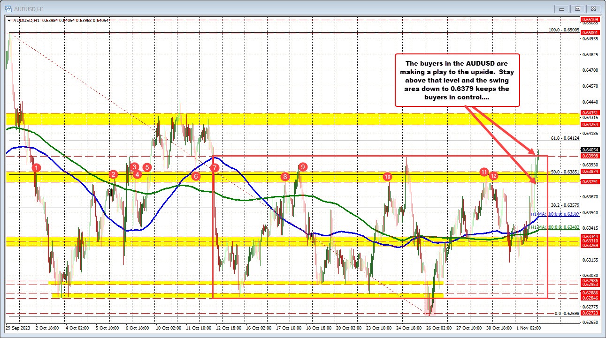The image size is (606, 338).
Task: Open the chart dropdown beside 0.64054 reading
Action: (x=10, y=21)
